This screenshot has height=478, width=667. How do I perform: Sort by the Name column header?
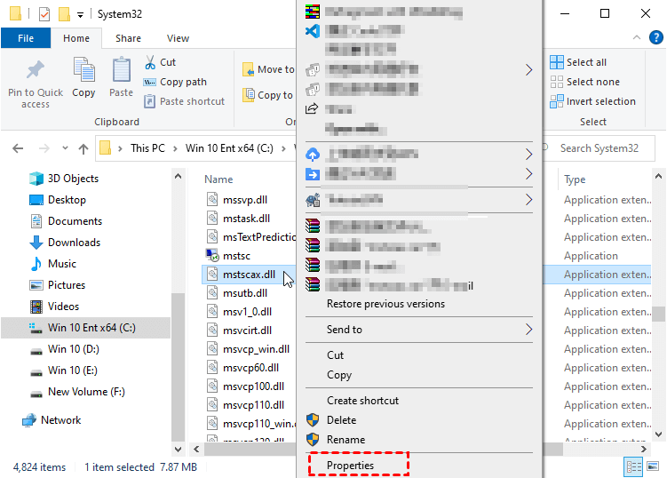click(218, 179)
